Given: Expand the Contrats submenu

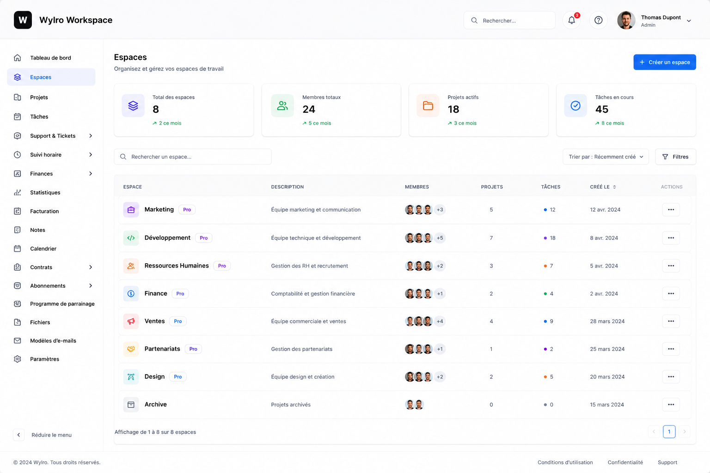Looking at the screenshot, I should pyautogui.click(x=91, y=267).
